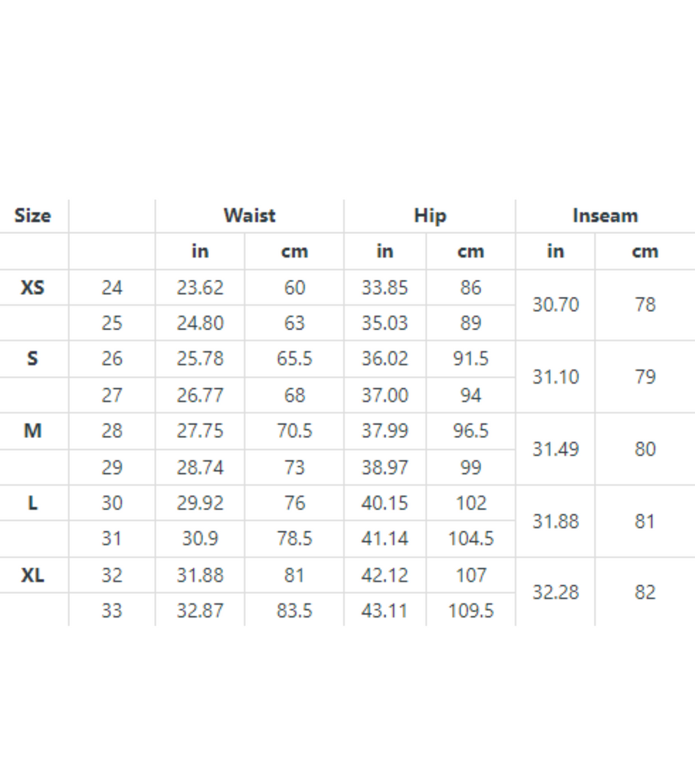This screenshot has height=781, width=695.
Task: Select waist value 23.62 inches
Action: (x=200, y=287)
